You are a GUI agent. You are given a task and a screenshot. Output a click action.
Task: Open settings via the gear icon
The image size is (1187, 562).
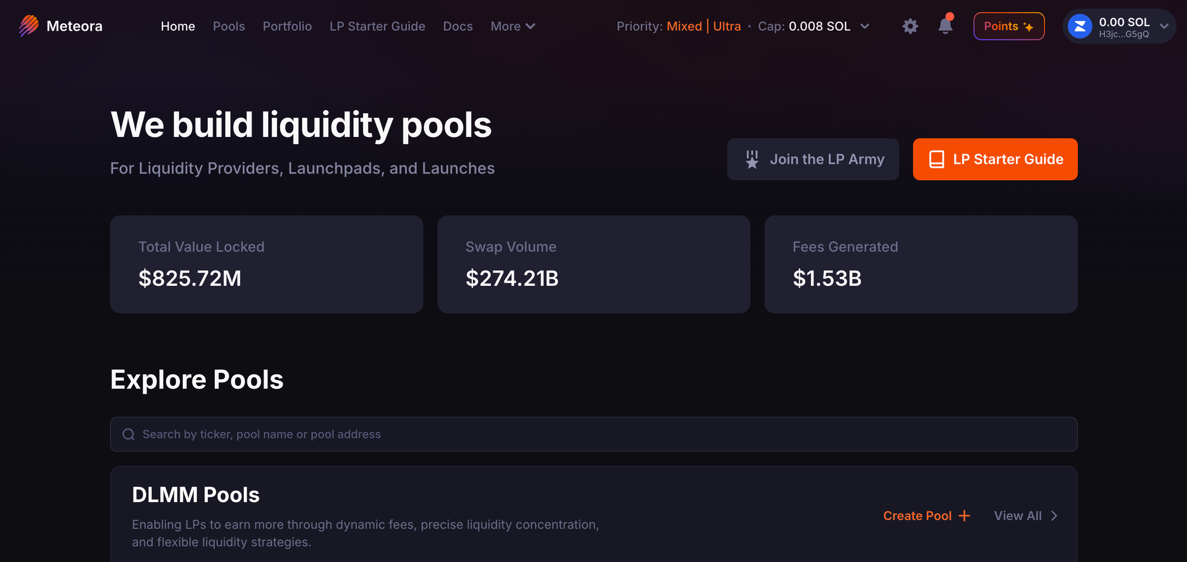pyautogui.click(x=910, y=26)
